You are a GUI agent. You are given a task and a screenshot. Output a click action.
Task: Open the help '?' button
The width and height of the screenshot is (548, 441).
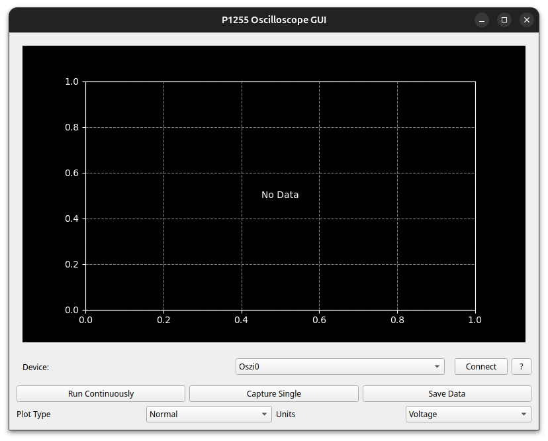(521, 367)
